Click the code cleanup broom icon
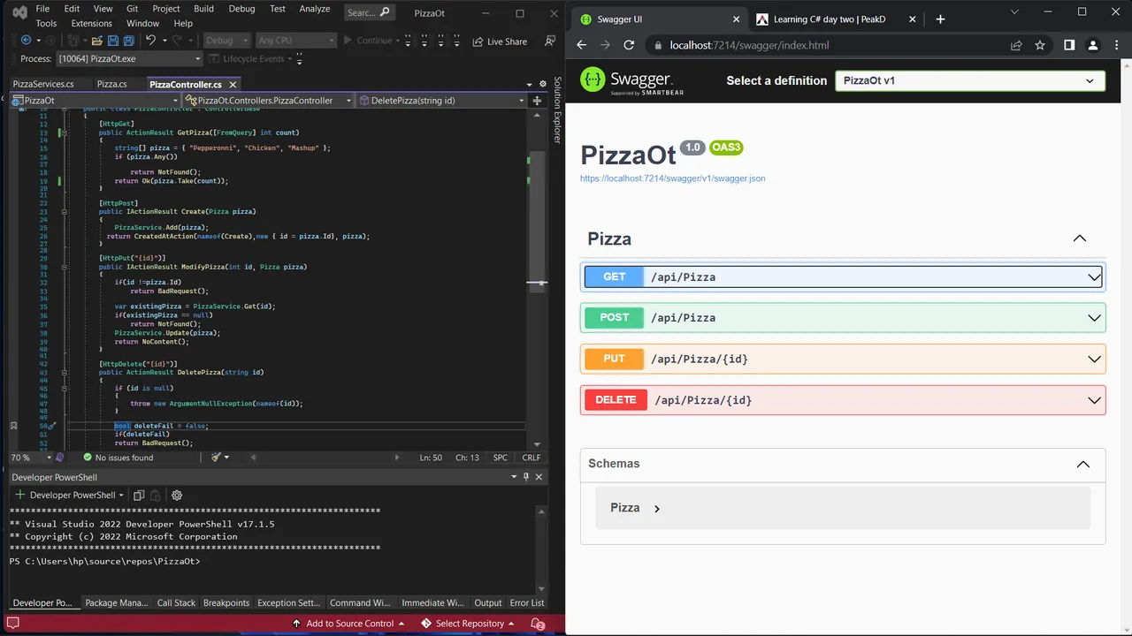Screen dimensions: 1132x636 216,458
